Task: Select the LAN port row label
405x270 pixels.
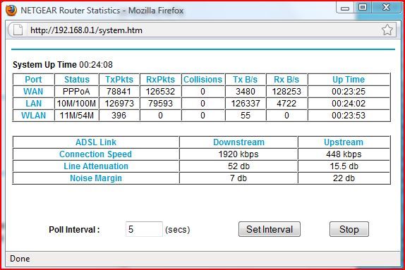Action: (33, 104)
